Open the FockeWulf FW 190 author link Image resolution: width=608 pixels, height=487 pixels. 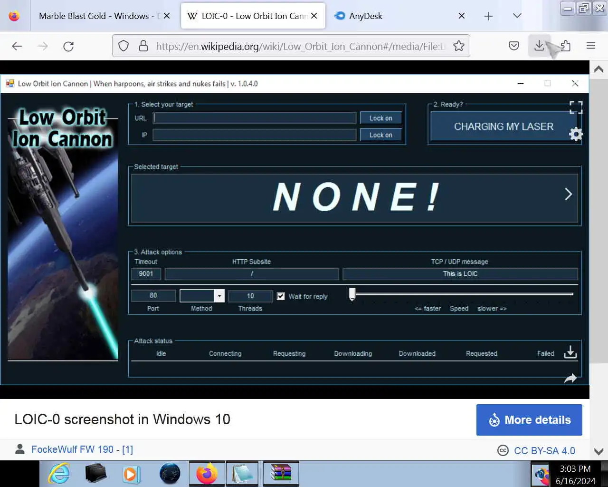(x=72, y=449)
